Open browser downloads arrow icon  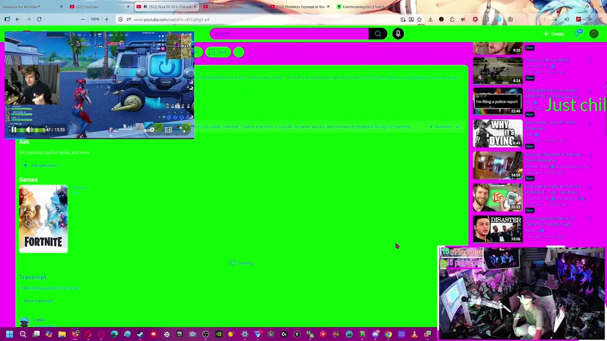pyautogui.click(x=430, y=19)
